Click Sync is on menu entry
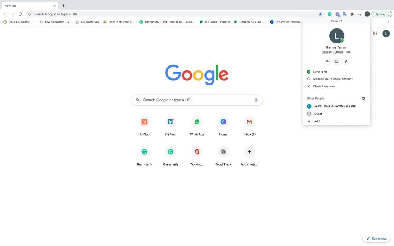394x246 pixels. click(x=337, y=72)
